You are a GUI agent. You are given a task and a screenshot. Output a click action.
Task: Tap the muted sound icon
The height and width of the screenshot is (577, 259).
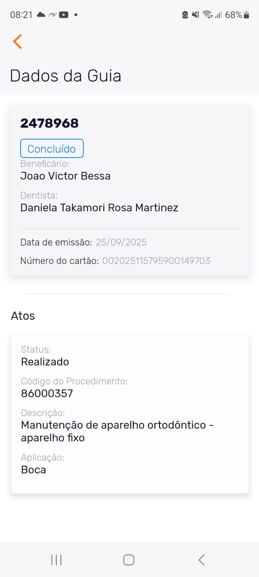click(195, 15)
